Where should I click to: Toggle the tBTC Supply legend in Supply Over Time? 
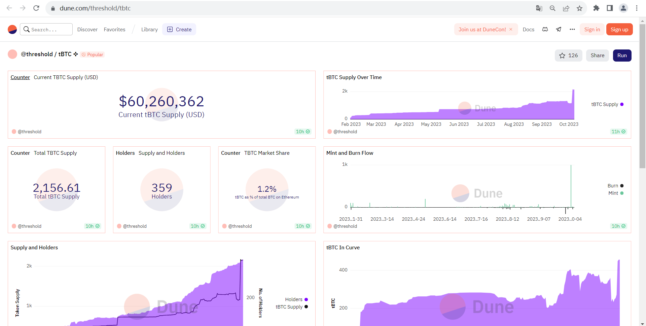click(x=607, y=104)
